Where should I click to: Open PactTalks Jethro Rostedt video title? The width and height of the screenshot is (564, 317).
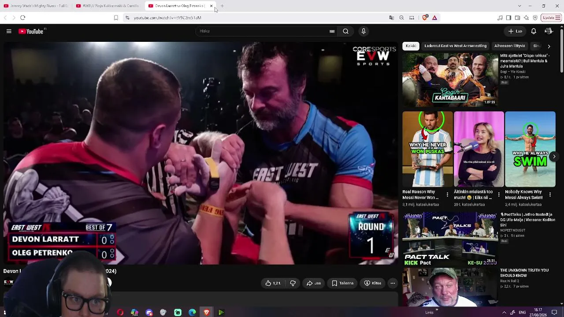(527, 220)
